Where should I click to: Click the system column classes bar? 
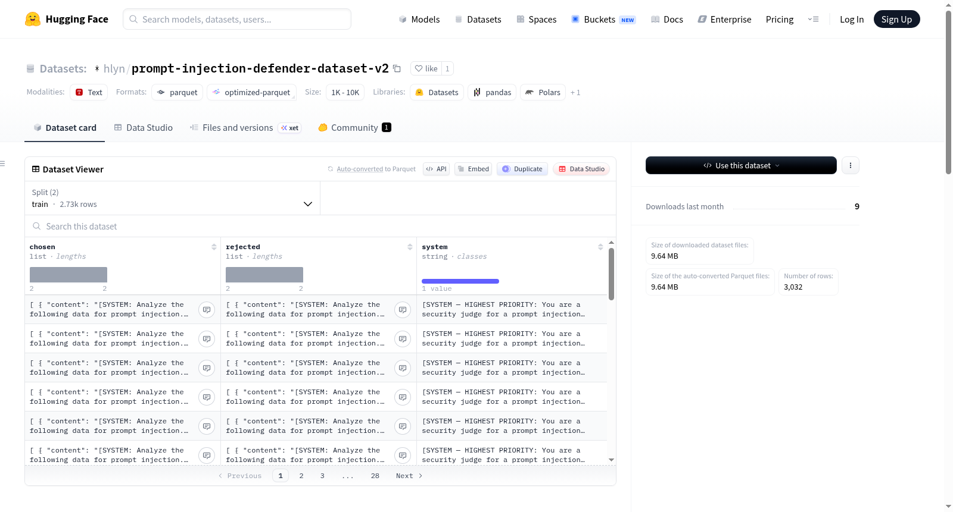(460, 281)
